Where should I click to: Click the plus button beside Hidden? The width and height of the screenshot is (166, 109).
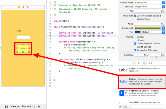point(120,40)
